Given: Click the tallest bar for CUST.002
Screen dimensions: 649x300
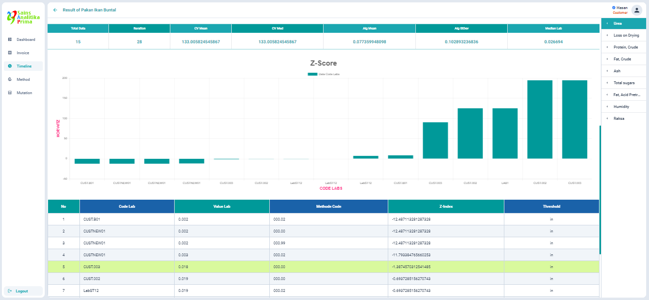Looking at the screenshot, I should pos(540,119).
